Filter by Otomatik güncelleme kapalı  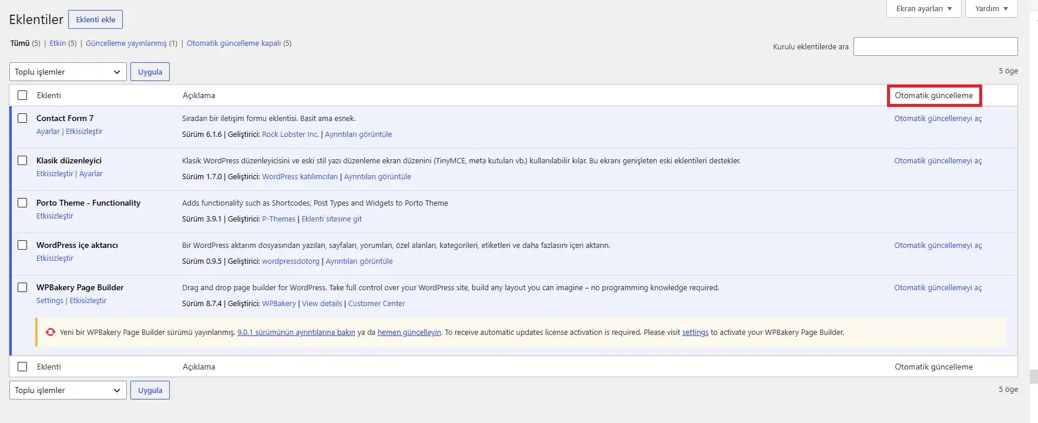point(234,43)
